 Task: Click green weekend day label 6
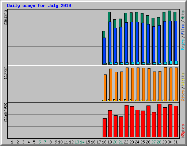coord(39,142)
